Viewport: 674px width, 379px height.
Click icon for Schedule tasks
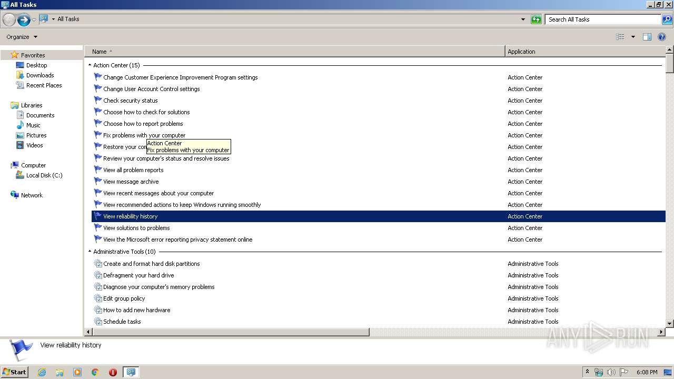(98, 321)
